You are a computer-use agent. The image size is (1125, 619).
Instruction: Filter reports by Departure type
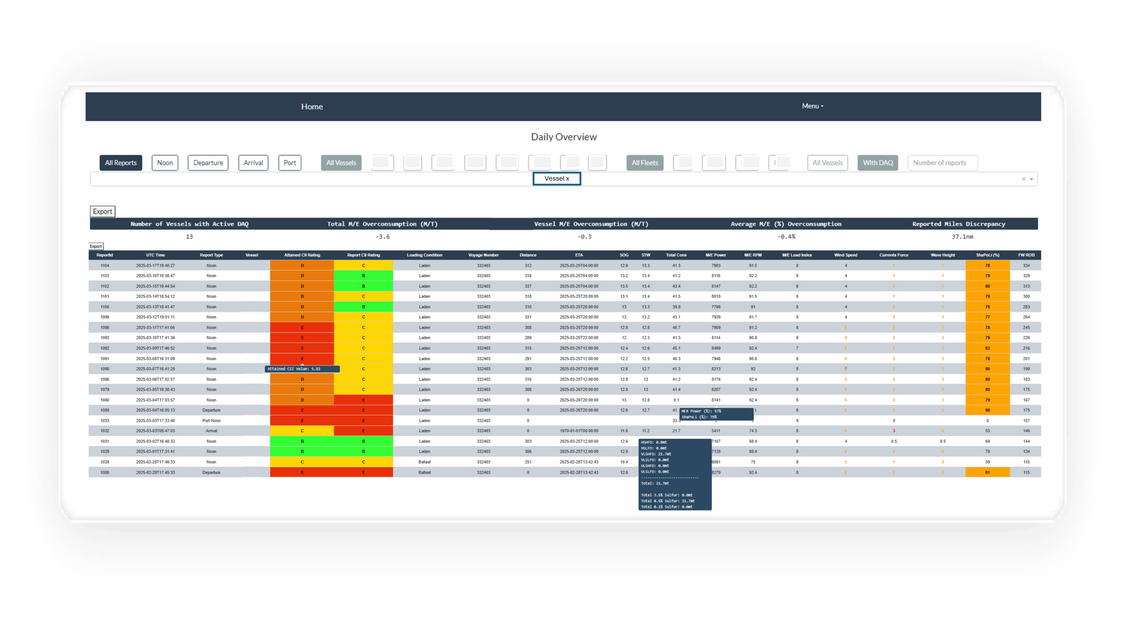pyautogui.click(x=208, y=163)
